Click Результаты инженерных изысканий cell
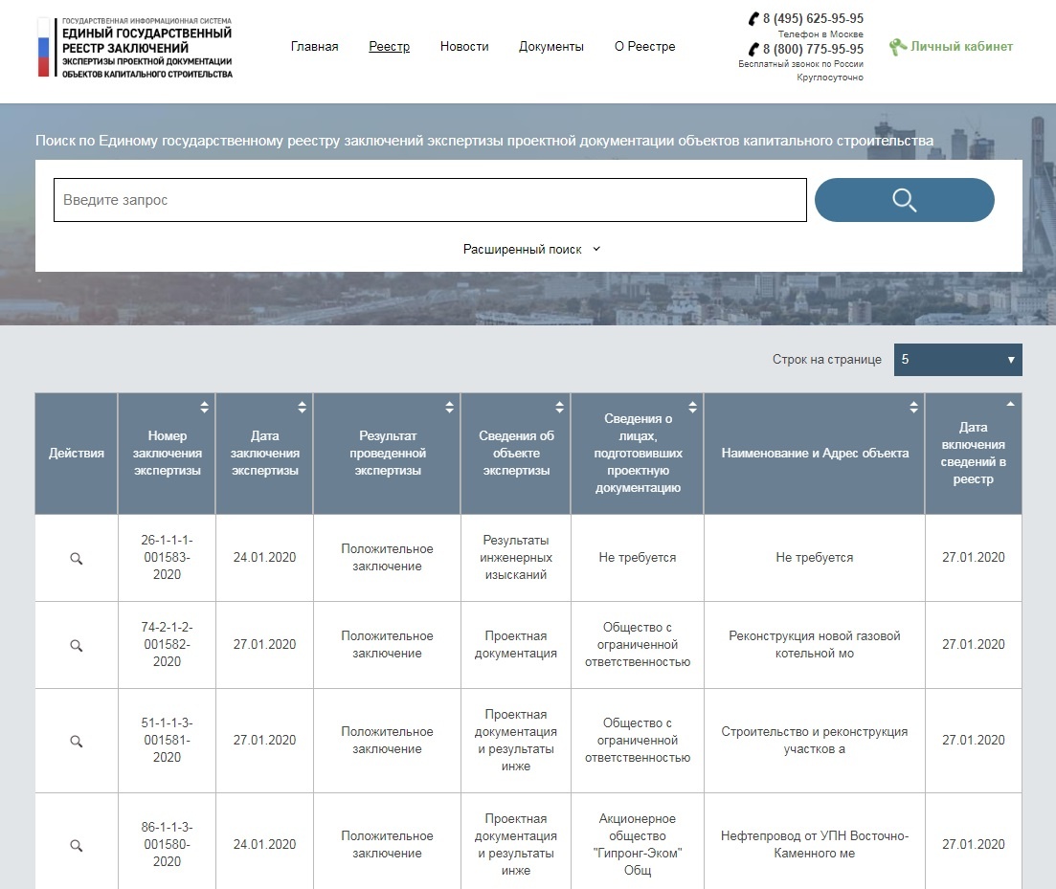Image resolution: width=1056 pixels, height=889 pixels. pyautogui.click(x=516, y=557)
